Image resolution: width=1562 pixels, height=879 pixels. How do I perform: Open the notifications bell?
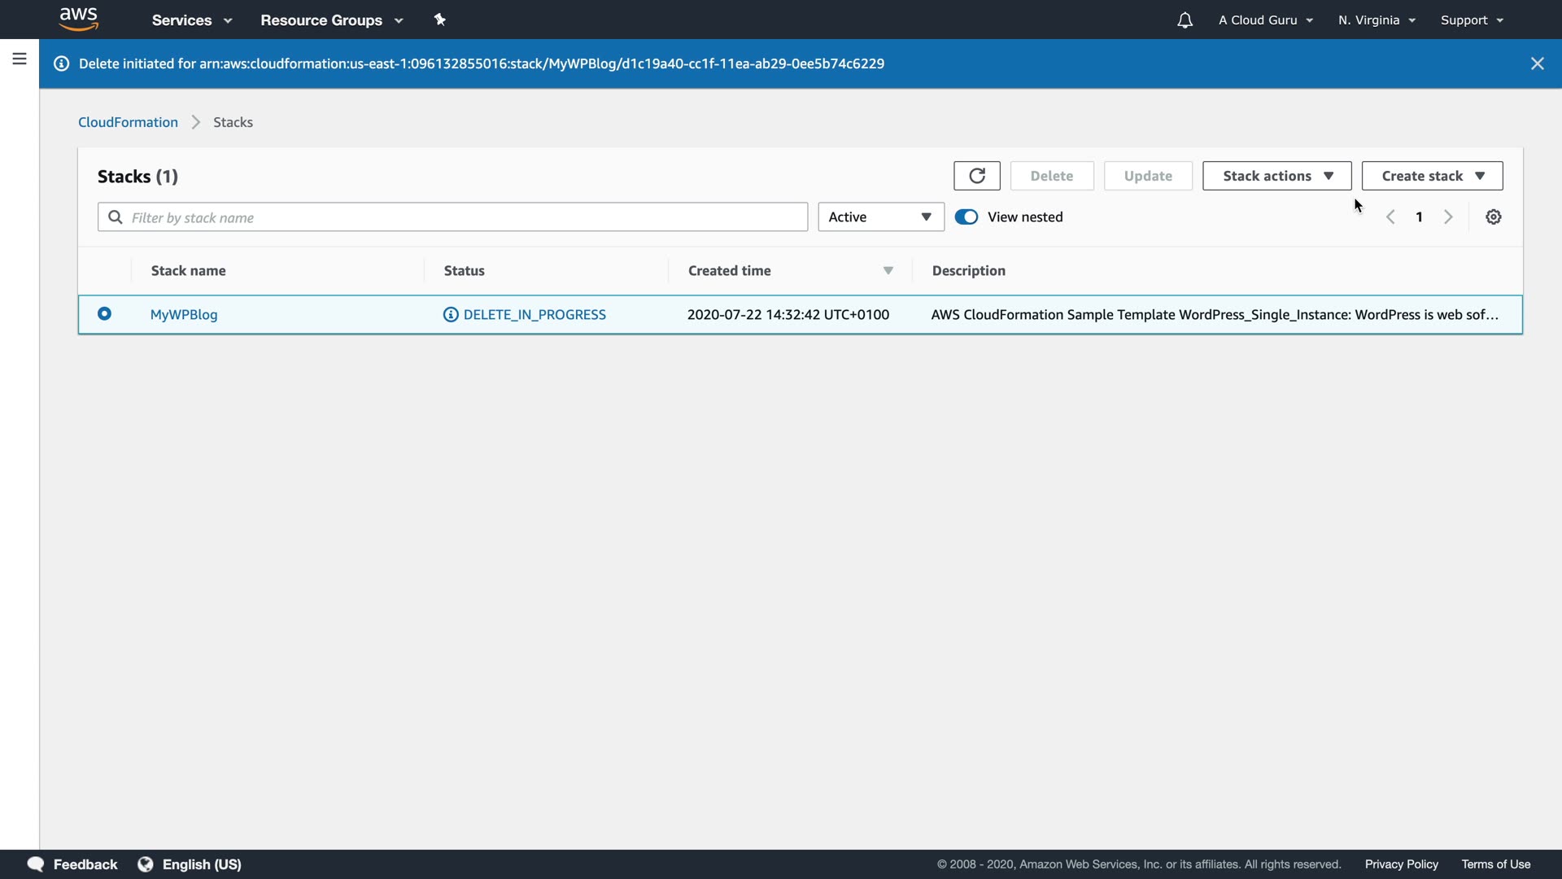(1185, 20)
